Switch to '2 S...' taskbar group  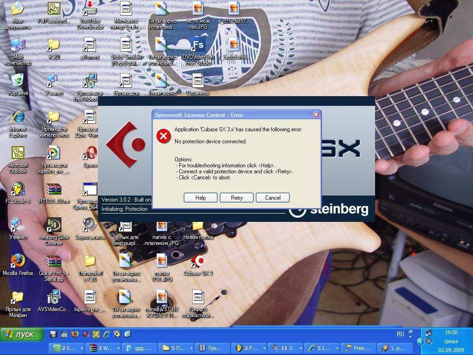tap(67, 348)
